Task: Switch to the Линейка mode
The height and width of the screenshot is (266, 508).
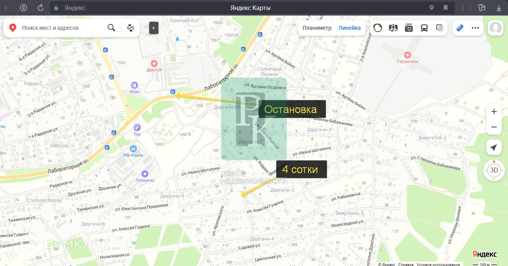Action: [350, 28]
